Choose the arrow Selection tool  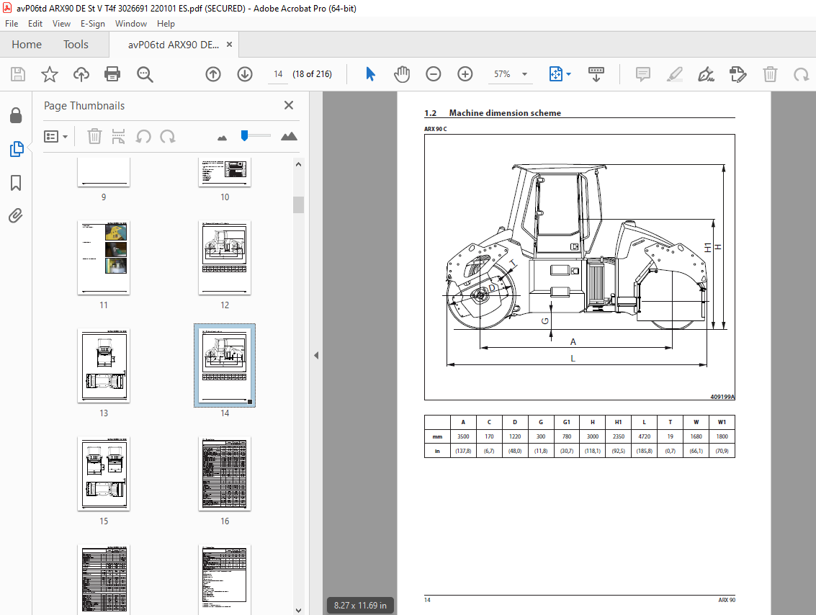click(x=370, y=74)
